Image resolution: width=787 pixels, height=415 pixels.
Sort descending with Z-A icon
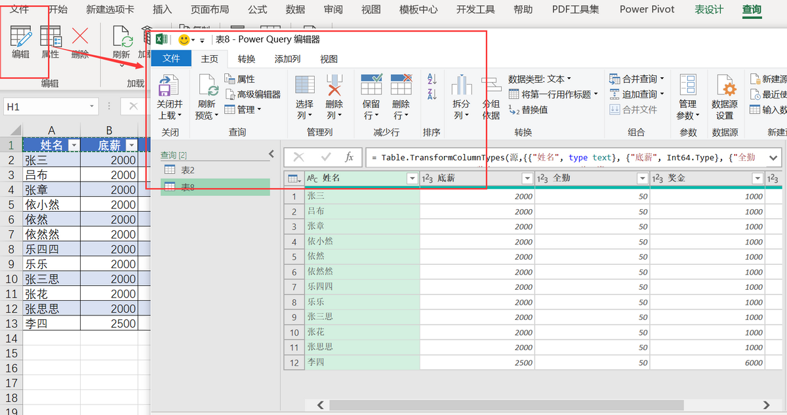click(432, 94)
